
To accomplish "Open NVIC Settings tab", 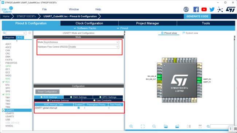I will 49,97.
